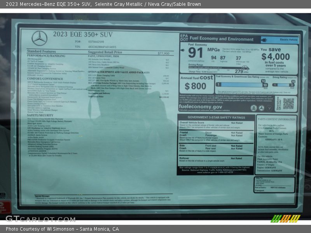Click the fuel economy greenhouse rating bar
The width and height of the screenshot is (311, 233).
point(241,85)
